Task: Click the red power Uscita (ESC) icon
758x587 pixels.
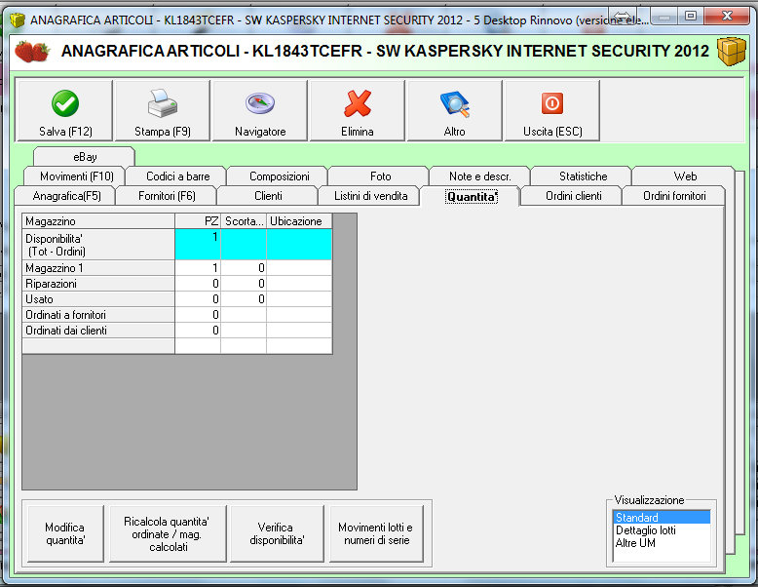Action: point(552,103)
